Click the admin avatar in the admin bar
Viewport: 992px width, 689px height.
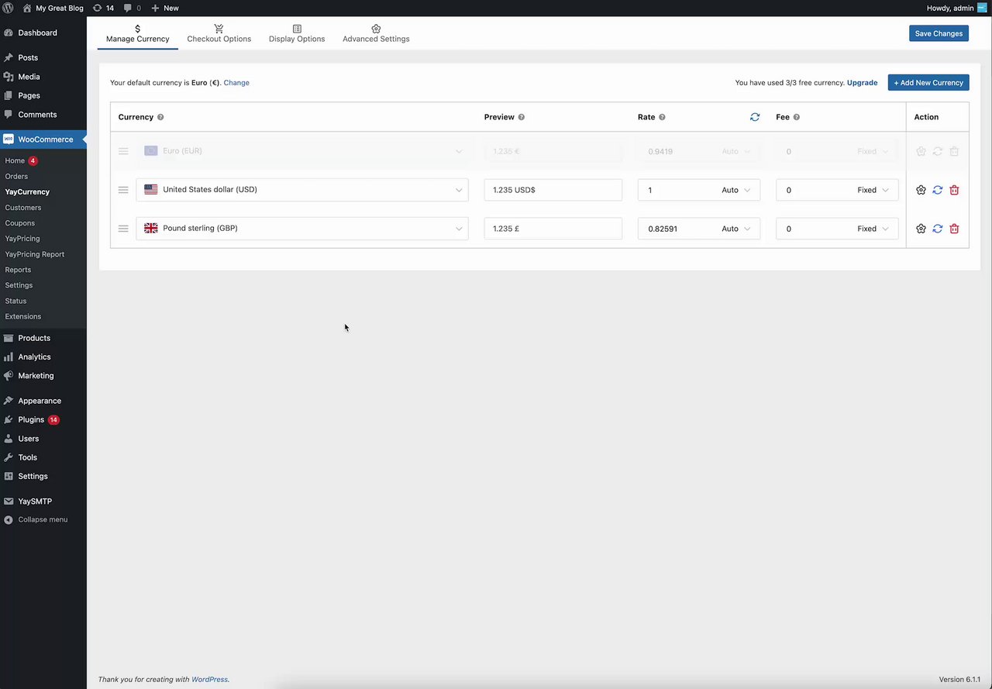(982, 8)
